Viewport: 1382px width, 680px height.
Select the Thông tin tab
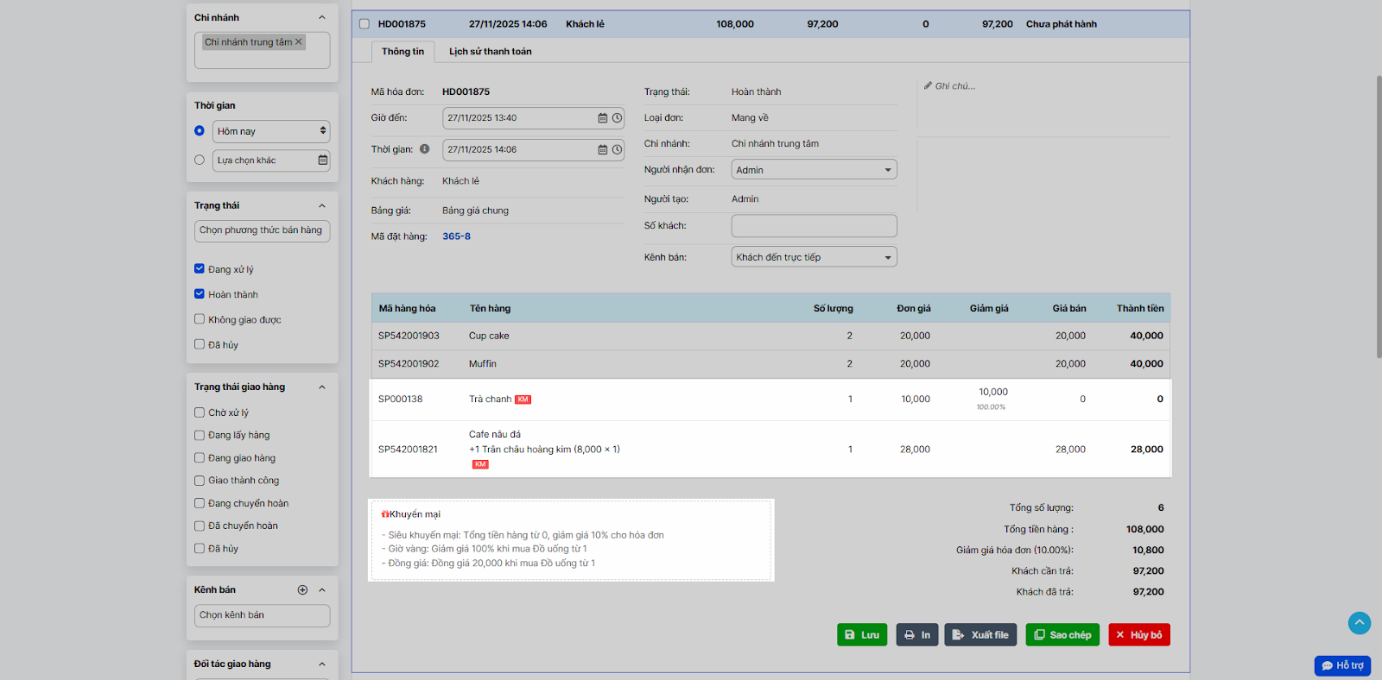[403, 52]
